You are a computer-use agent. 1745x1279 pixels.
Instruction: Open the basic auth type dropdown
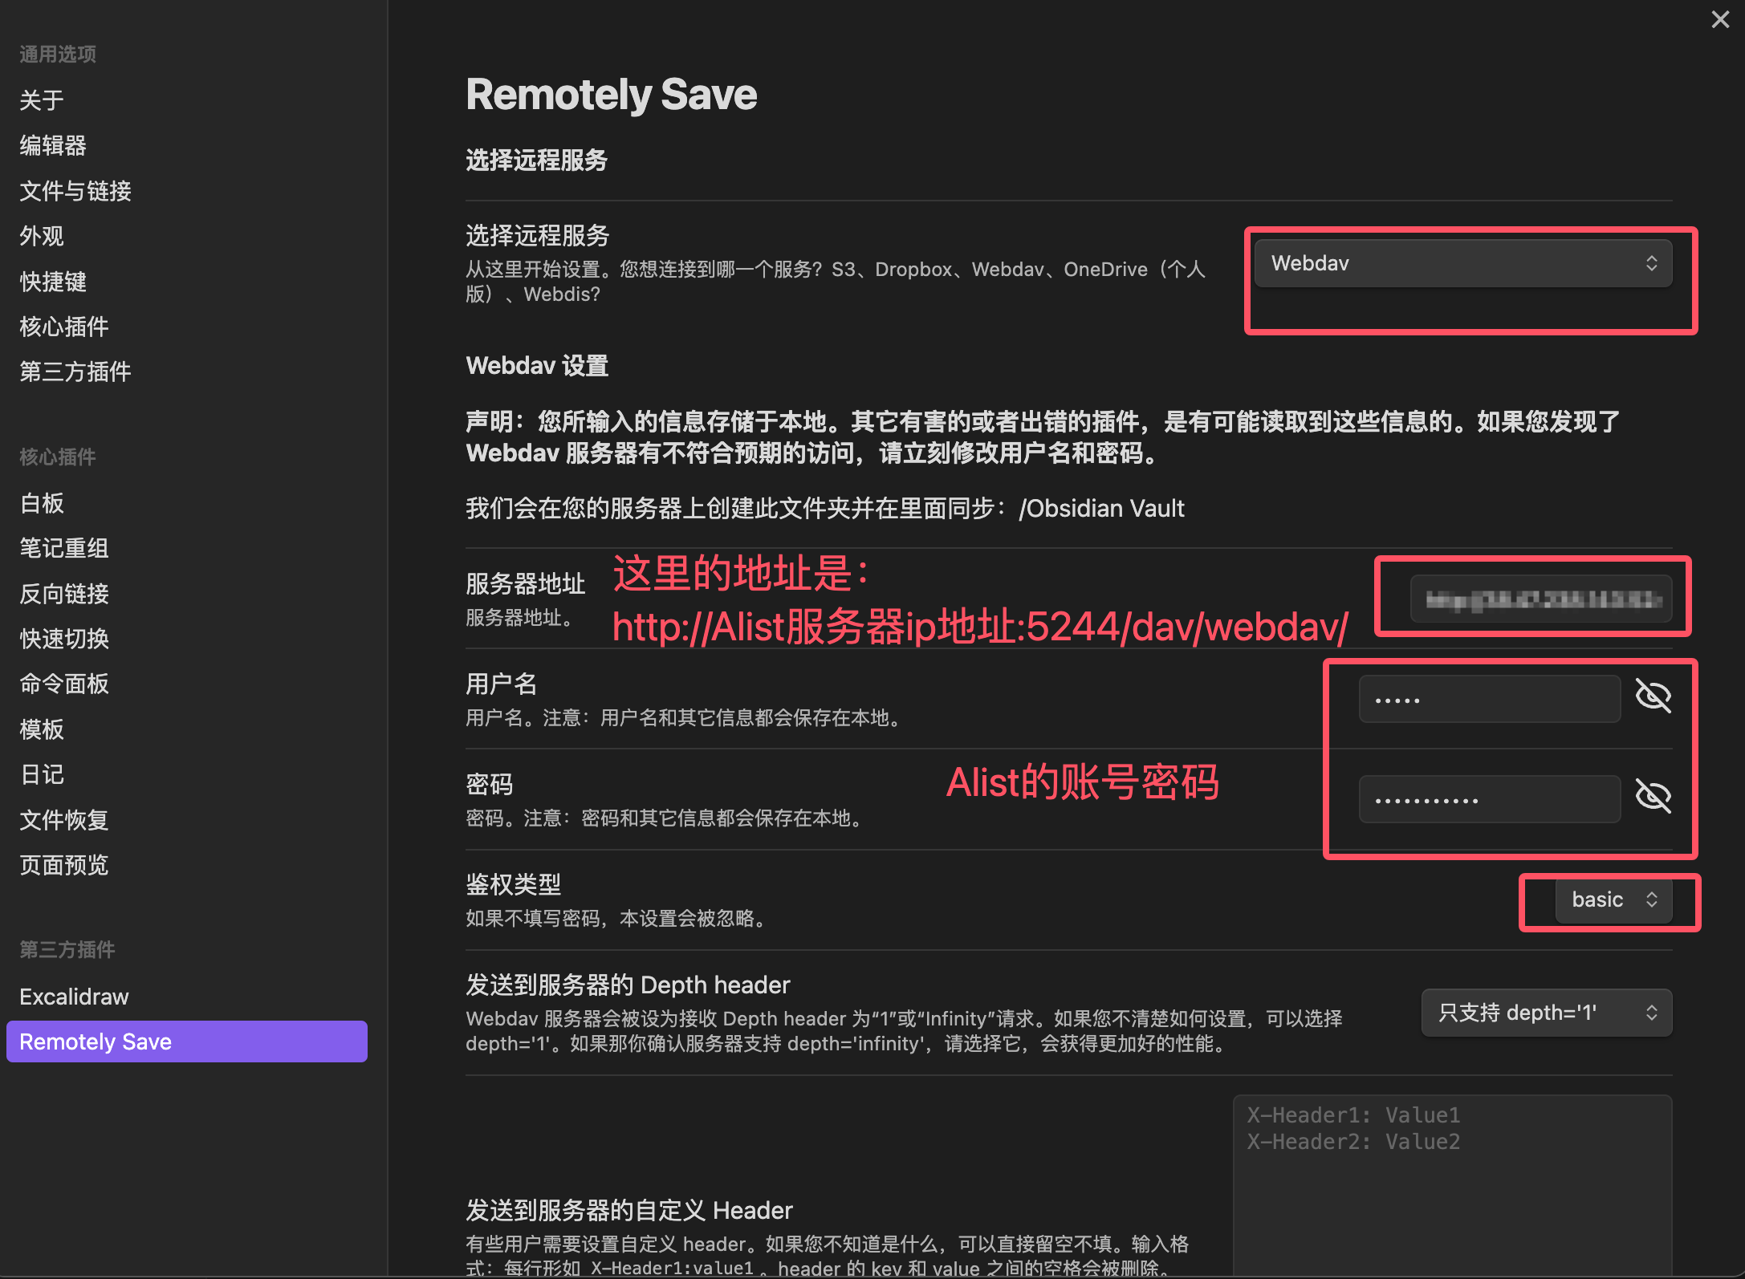(x=1614, y=899)
